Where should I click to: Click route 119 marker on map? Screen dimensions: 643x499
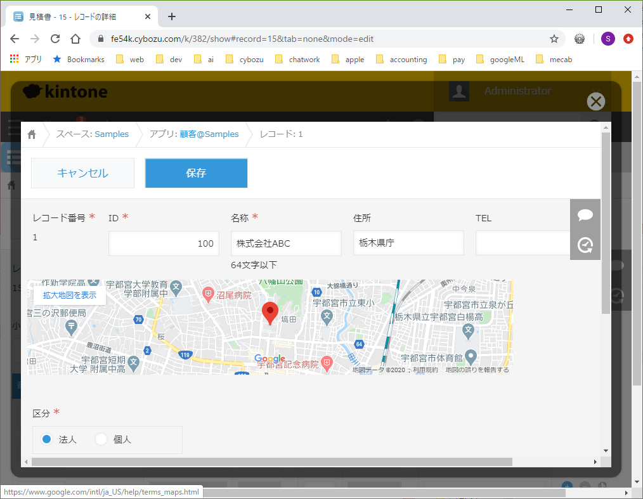[185, 354]
